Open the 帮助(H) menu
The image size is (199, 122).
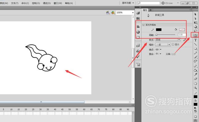[69, 3]
